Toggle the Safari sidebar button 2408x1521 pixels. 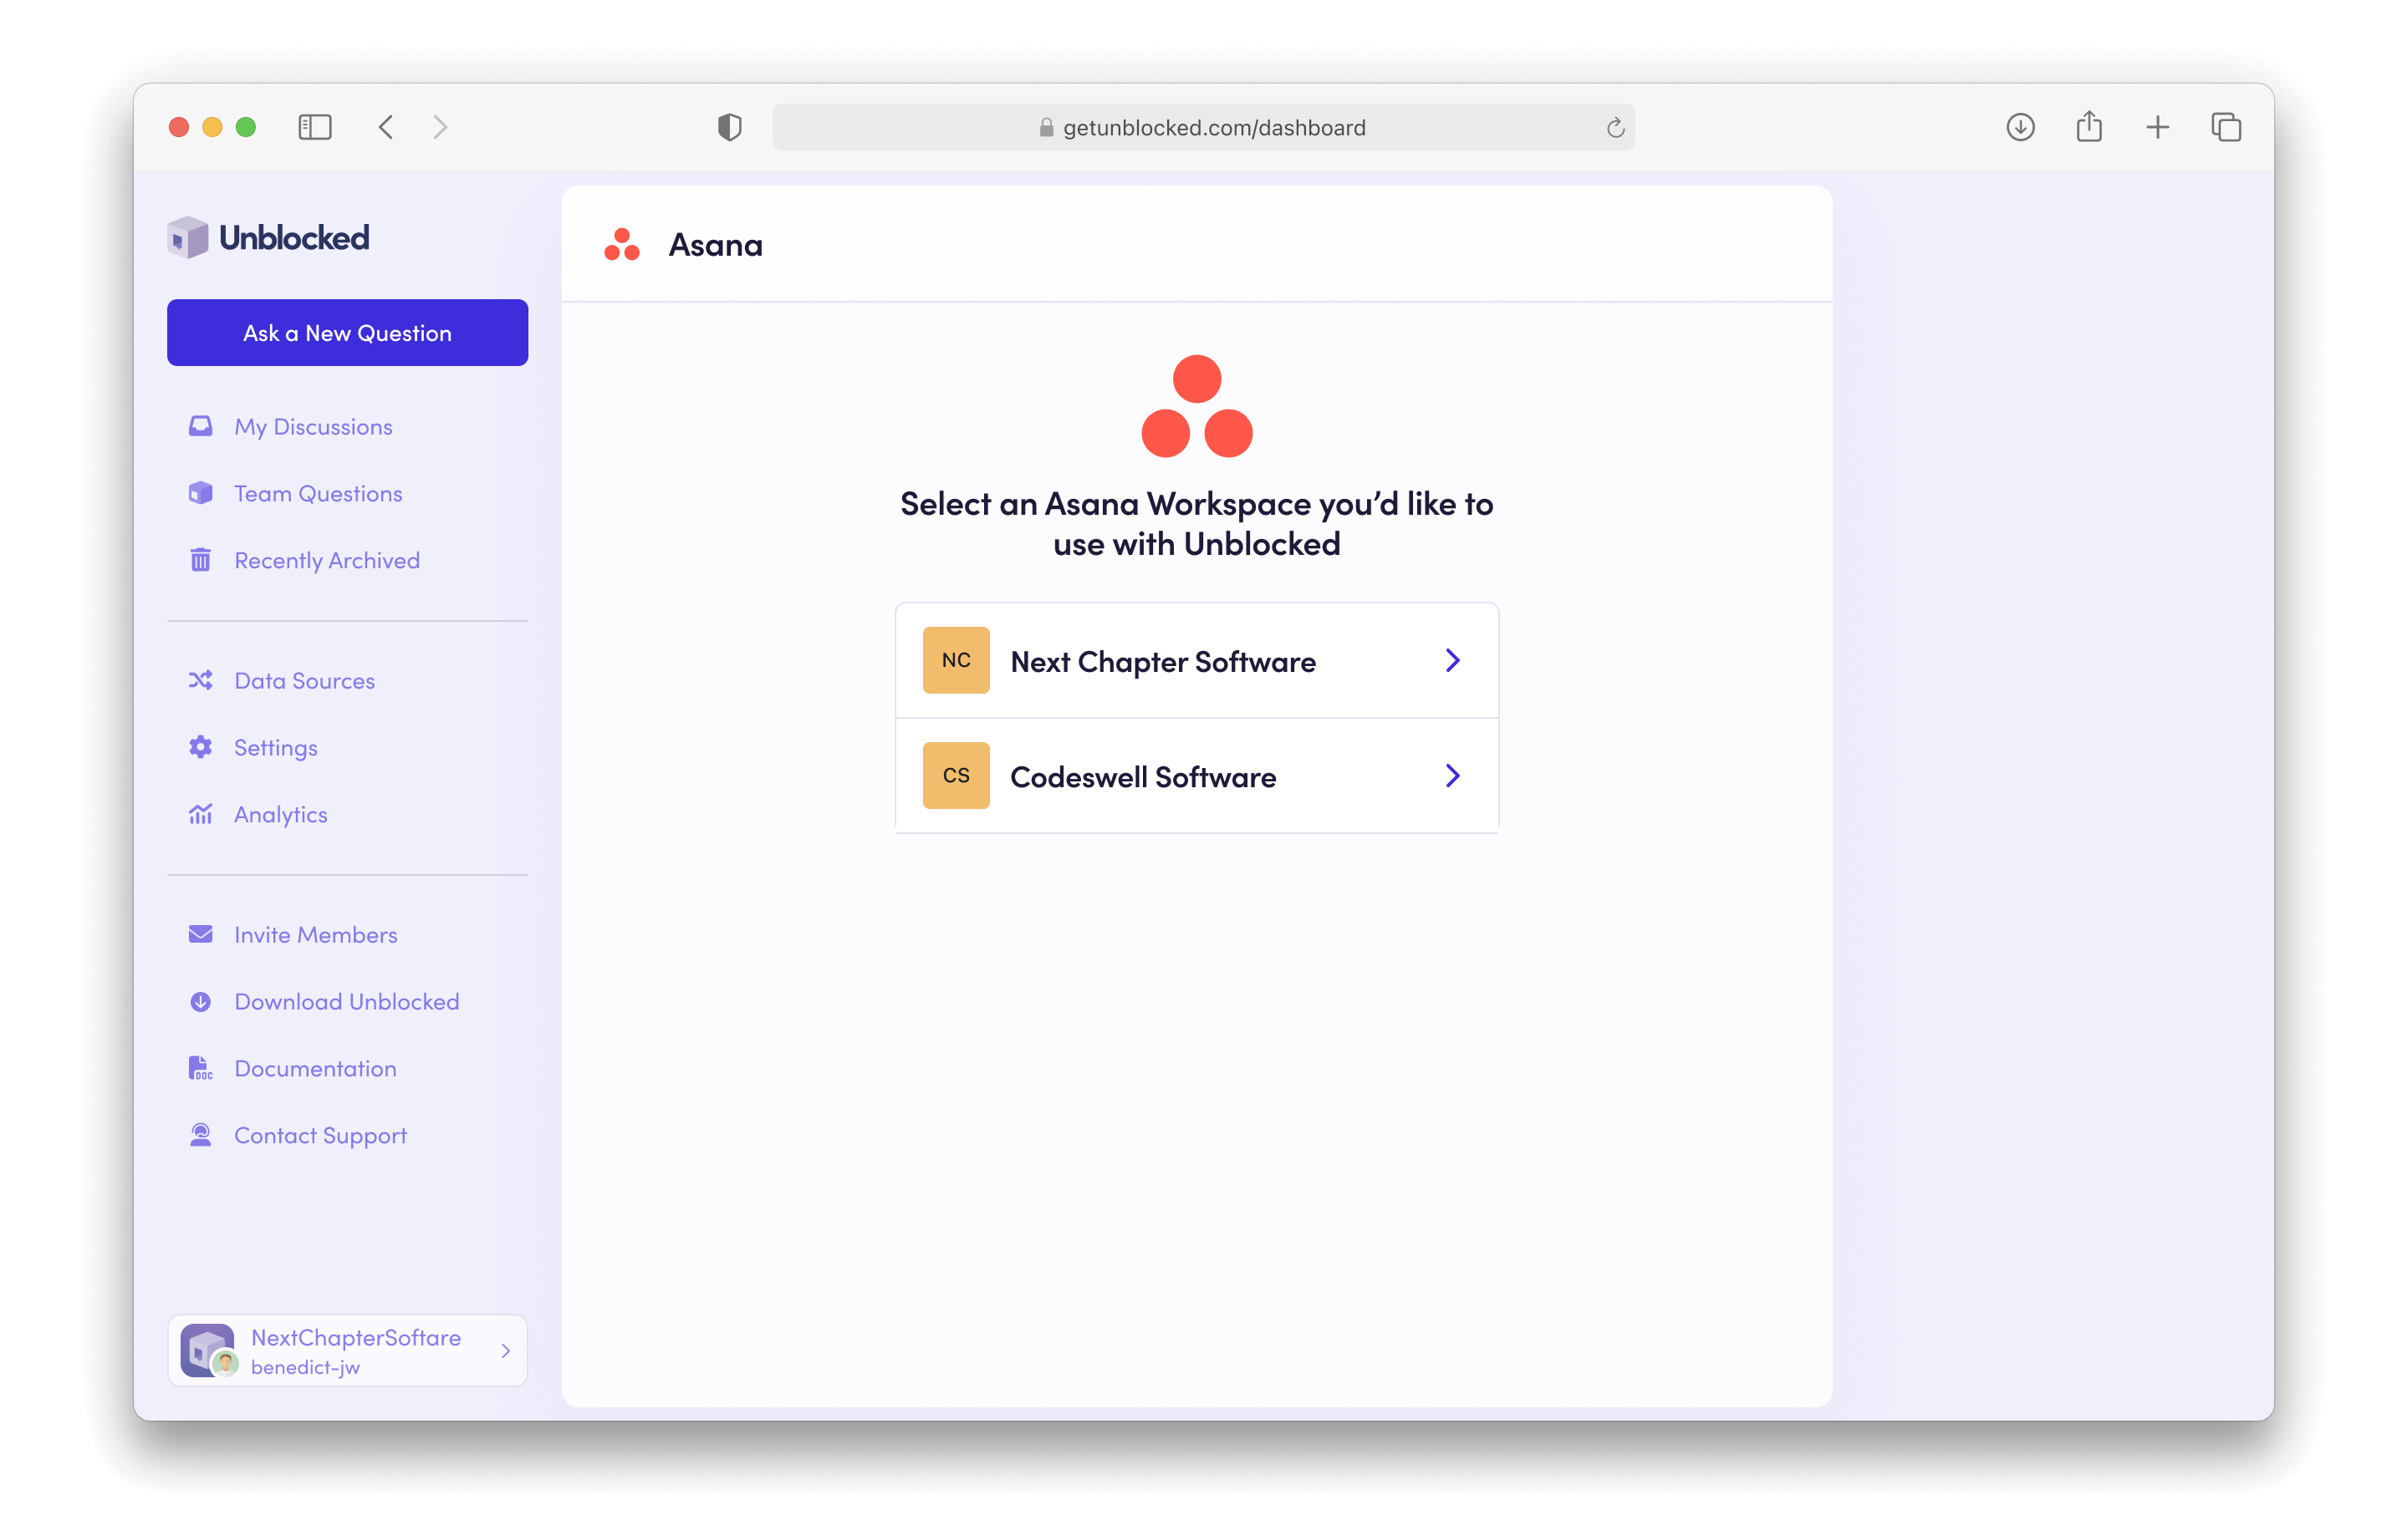tap(315, 127)
